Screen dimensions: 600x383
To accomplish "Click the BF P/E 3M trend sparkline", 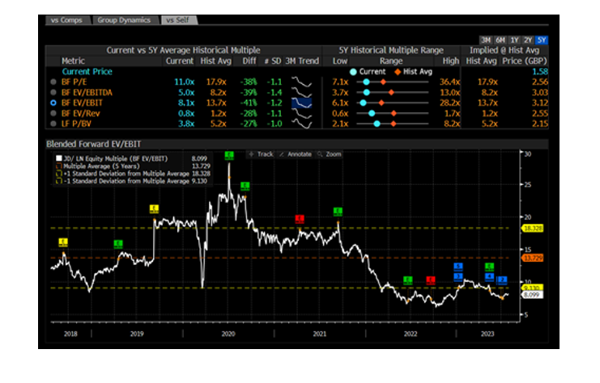I will (301, 82).
